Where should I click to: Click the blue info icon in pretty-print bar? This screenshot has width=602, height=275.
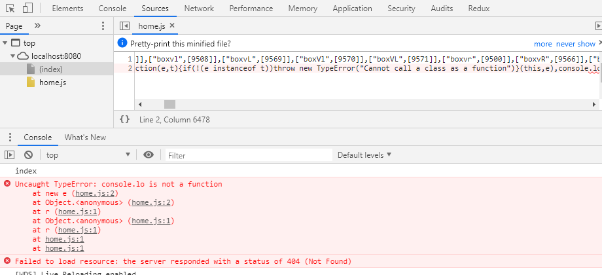click(x=122, y=43)
